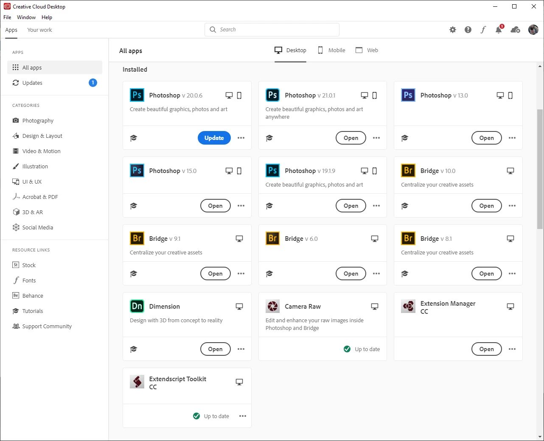Select Updates in sidebar

point(55,83)
